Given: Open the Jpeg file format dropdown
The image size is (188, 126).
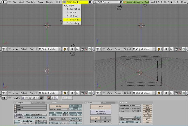Looking at the screenshot, I should (x=127, y=117).
